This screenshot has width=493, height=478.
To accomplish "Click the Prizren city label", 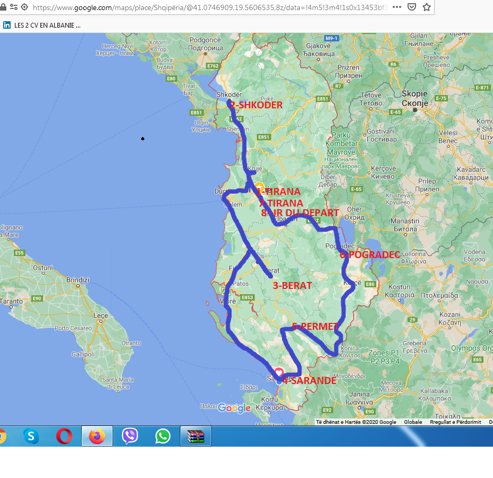I will click(x=348, y=71).
